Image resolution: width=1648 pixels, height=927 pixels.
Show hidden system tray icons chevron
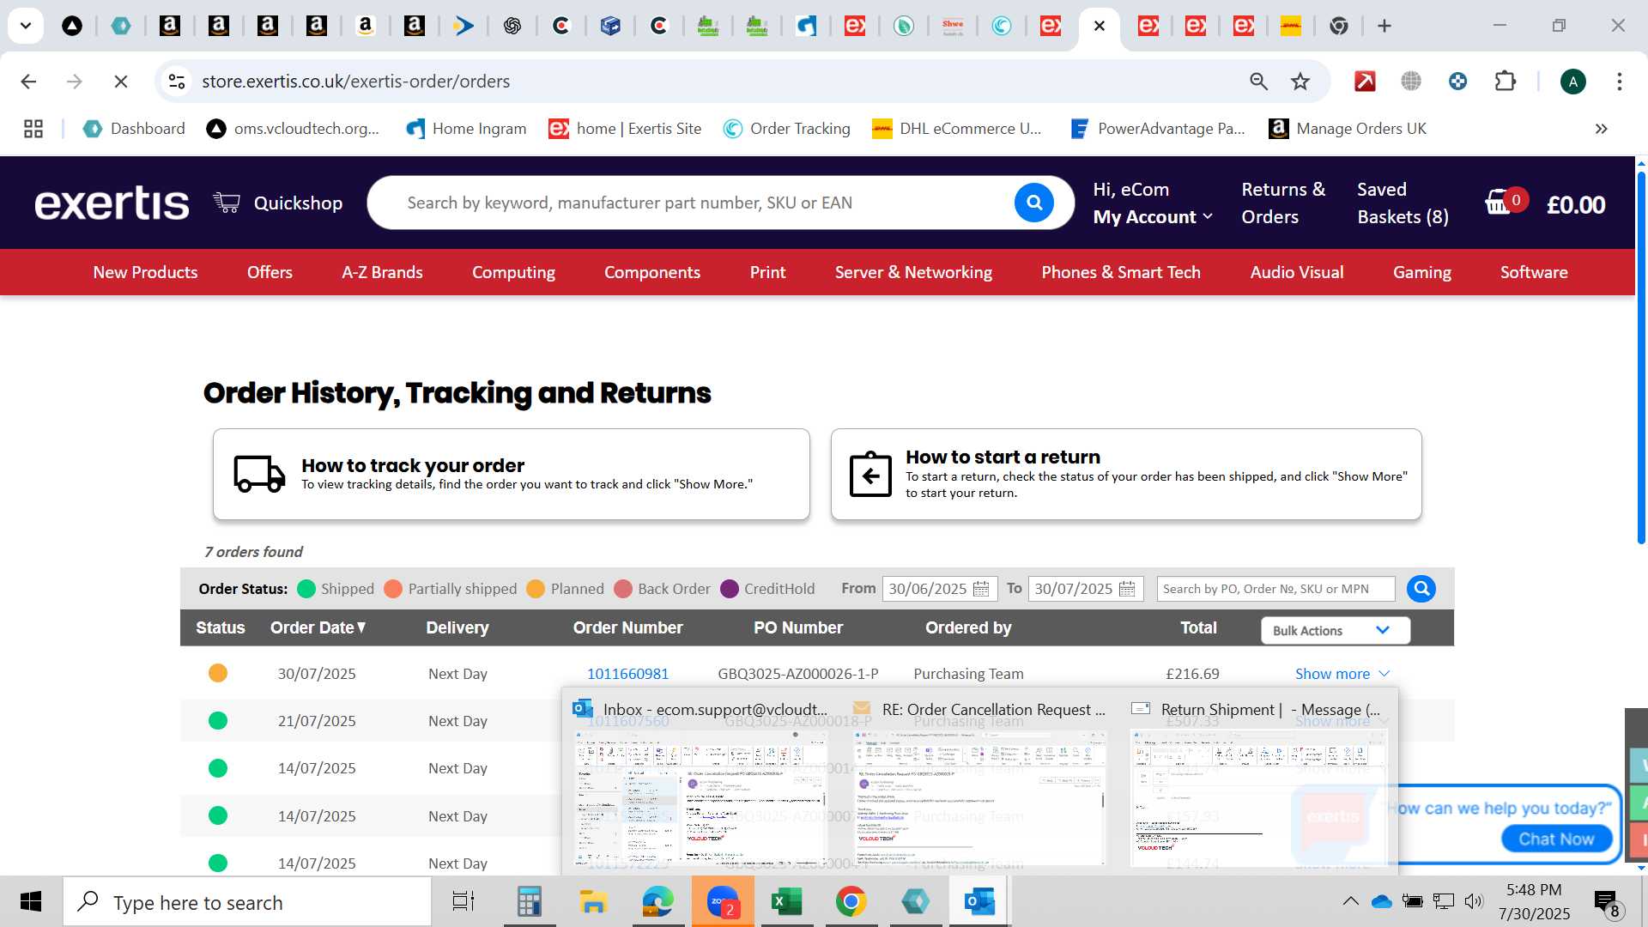click(x=1350, y=901)
